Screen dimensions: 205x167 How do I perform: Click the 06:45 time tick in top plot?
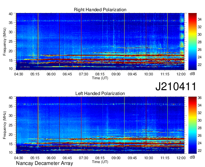(67, 74)
